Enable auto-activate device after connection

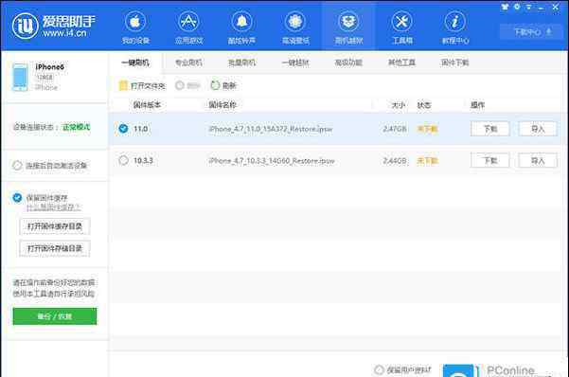17,166
